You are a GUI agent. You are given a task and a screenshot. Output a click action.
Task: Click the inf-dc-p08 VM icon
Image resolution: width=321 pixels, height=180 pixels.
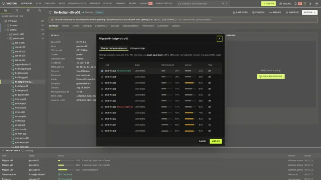point(12,112)
